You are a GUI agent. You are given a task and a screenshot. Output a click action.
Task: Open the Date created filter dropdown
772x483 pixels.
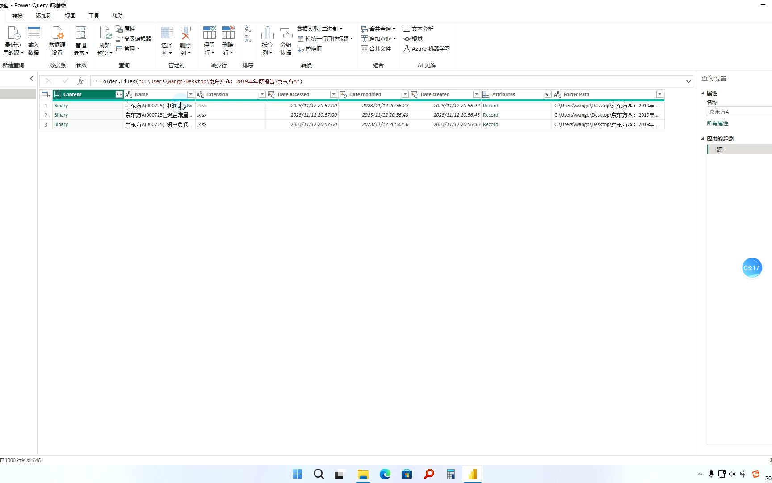tap(476, 94)
